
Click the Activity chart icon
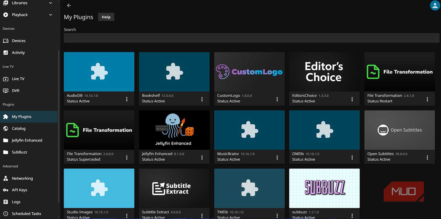6,52
